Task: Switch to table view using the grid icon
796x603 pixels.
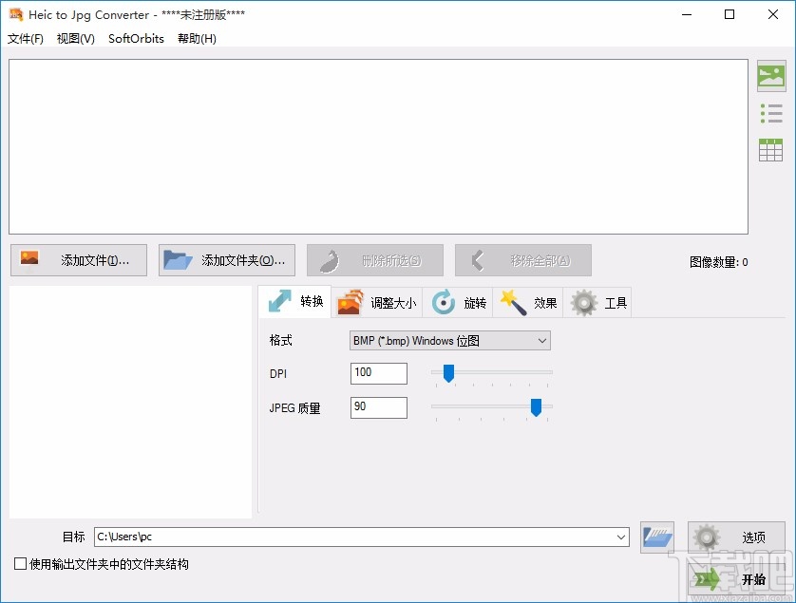Action: [x=771, y=149]
